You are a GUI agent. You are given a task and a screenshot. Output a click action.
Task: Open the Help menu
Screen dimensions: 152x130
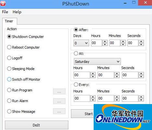pos(17,12)
